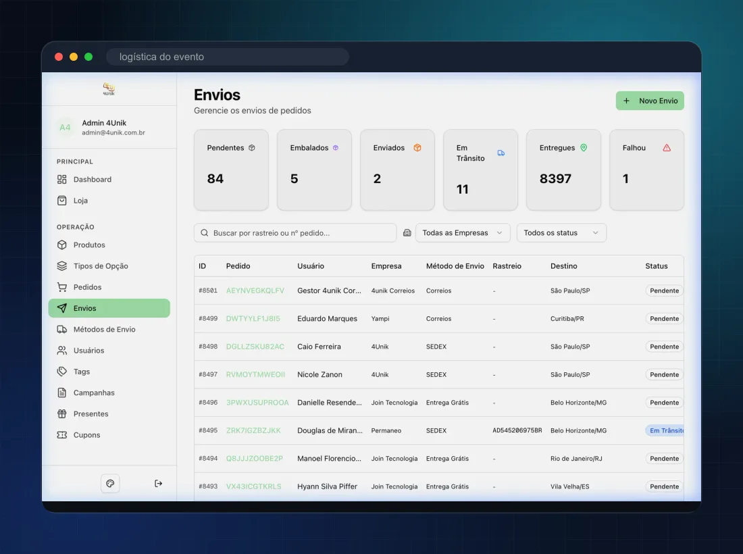The image size is (743, 554).
Task: Click the building icon beside company filter
Action: tap(407, 232)
